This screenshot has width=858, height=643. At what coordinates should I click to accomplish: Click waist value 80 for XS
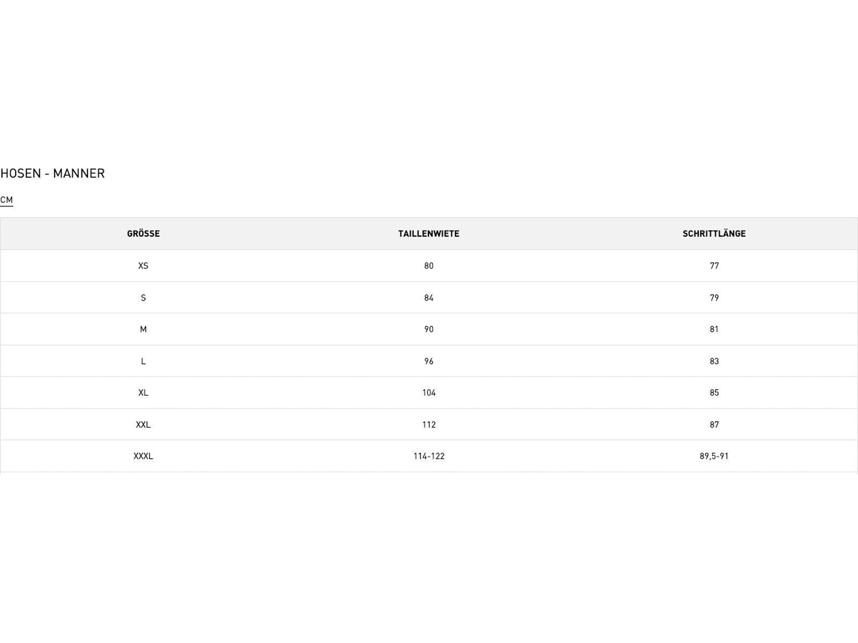(428, 266)
